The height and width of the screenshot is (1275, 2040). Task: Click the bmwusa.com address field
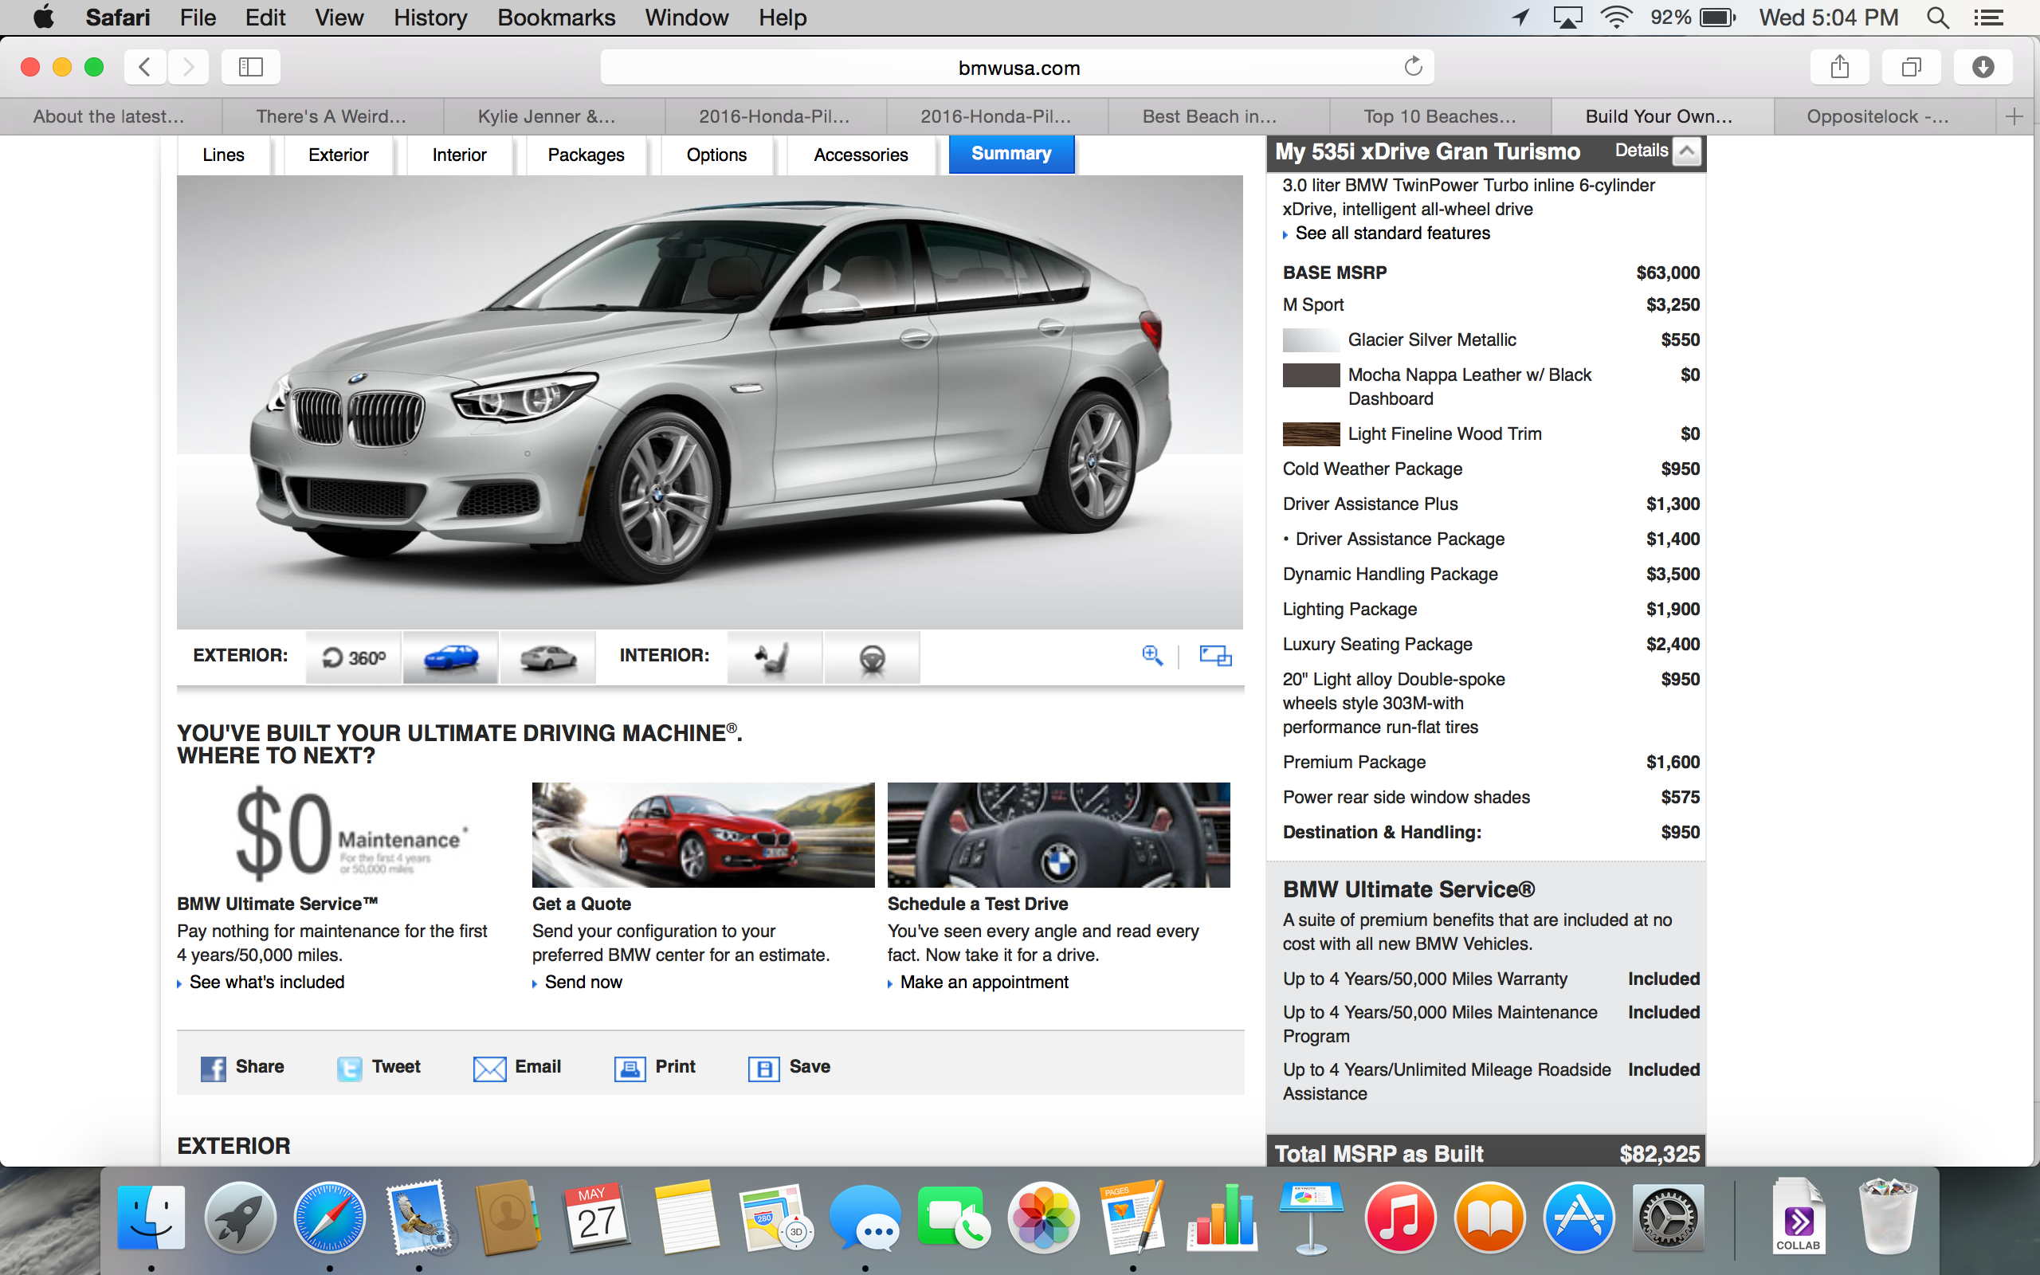coord(1018,68)
